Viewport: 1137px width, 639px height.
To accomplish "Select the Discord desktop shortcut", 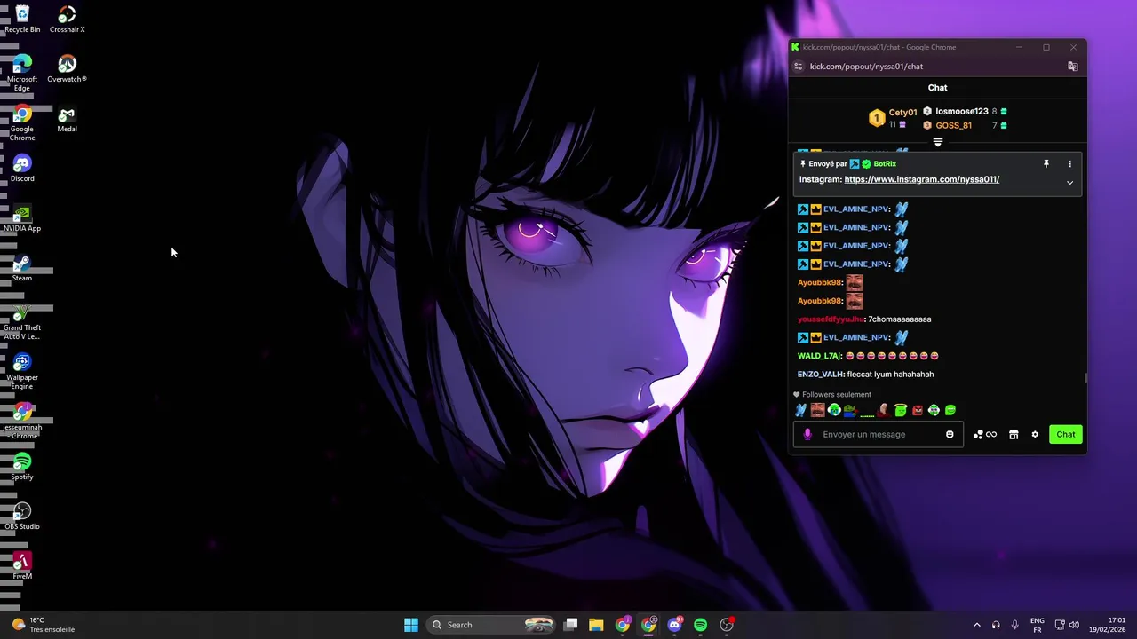I will (x=22, y=168).
